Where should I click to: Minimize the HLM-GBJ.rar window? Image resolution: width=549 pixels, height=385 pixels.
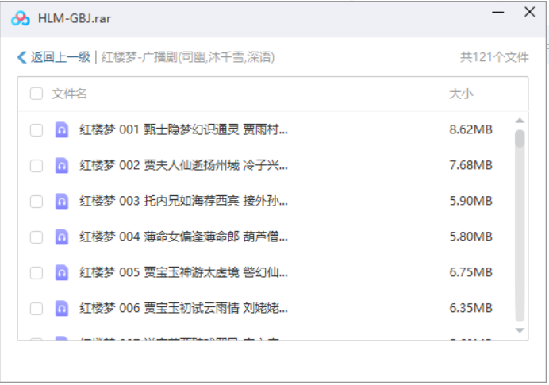497,13
